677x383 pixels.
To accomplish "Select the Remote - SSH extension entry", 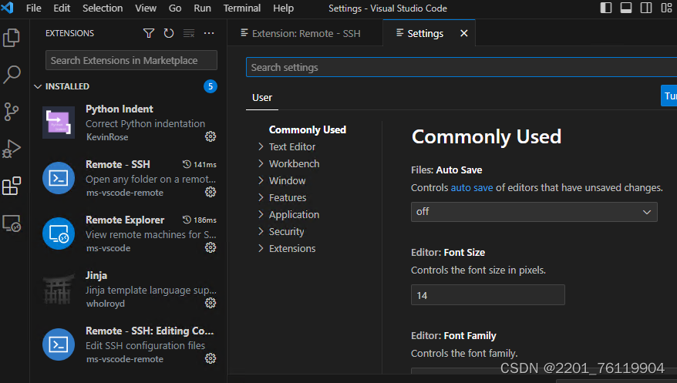I will click(129, 178).
